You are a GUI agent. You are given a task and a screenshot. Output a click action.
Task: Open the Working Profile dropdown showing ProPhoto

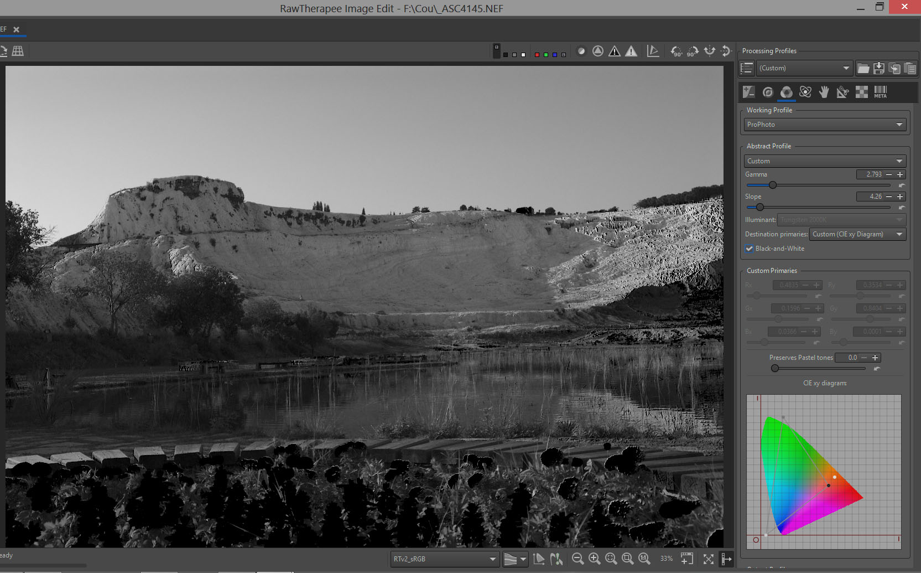click(x=825, y=124)
